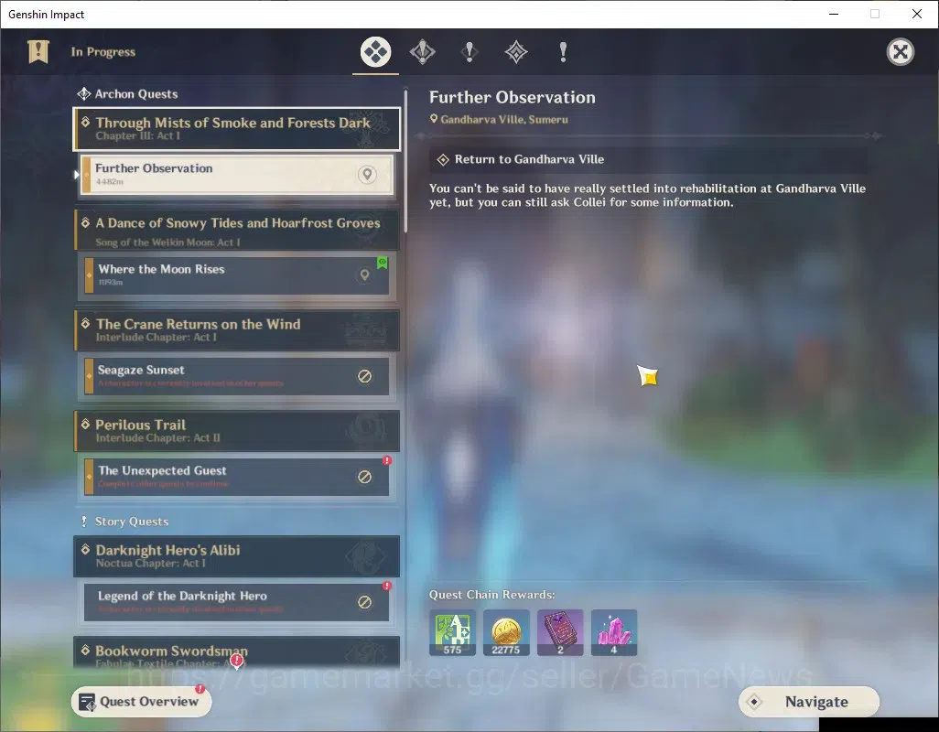Click the Quest Chain Rewards label
This screenshot has width=939, height=732.
(492, 595)
